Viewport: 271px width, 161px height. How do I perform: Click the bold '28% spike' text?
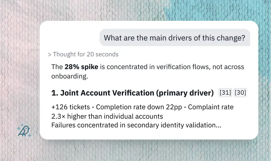point(81,67)
